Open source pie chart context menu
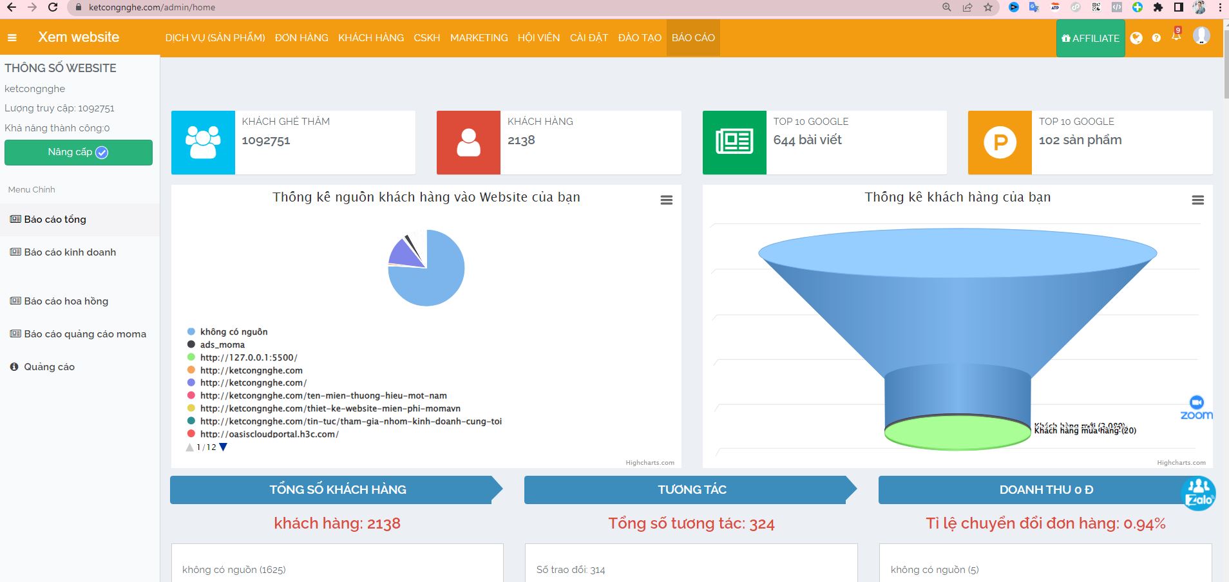1229x582 pixels. click(x=667, y=200)
